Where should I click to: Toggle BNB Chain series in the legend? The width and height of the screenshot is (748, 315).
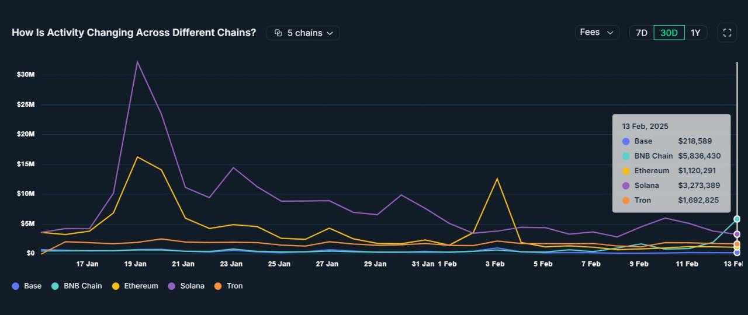pos(77,286)
